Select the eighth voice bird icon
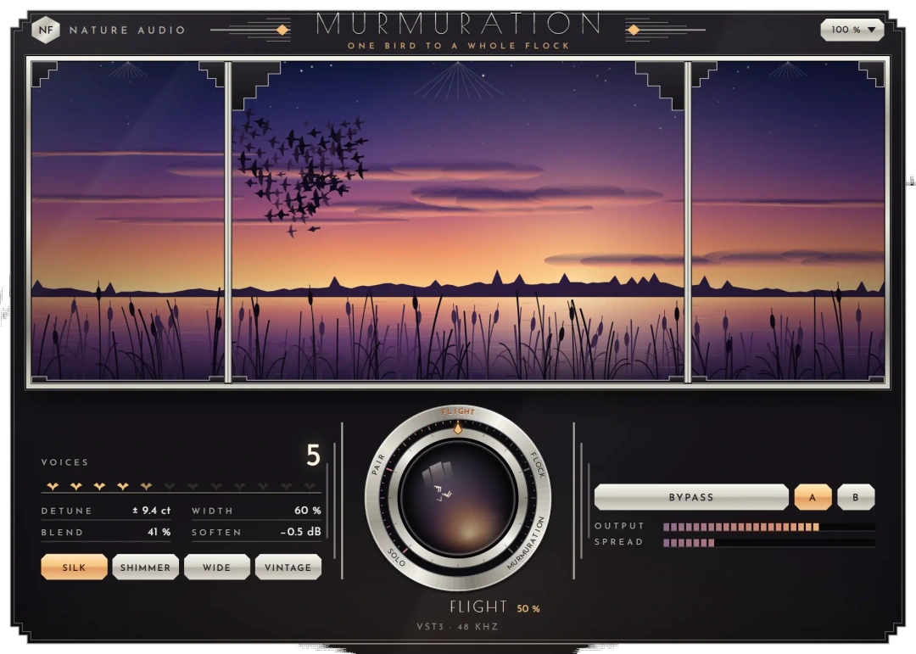Screen dimensions: 916x654 [216, 486]
